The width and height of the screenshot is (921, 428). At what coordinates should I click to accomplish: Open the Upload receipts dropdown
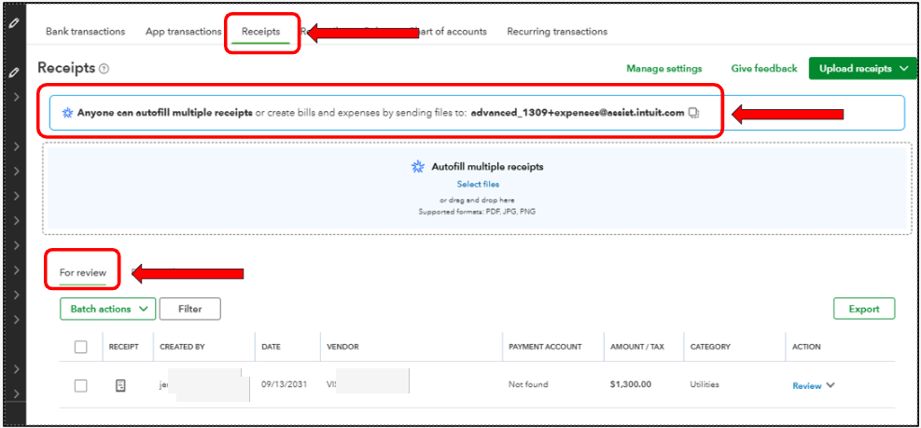tap(863, 69)
